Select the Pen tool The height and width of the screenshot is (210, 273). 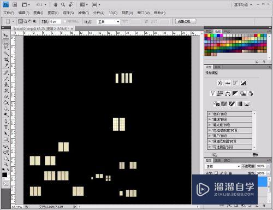pyautogui.click(x=6, y=121)
